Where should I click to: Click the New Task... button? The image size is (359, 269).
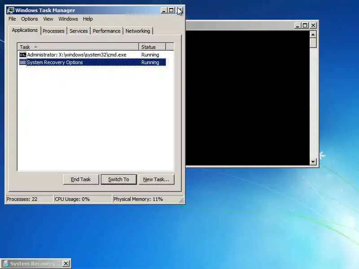pyautogui.click(x=156, y=179)
